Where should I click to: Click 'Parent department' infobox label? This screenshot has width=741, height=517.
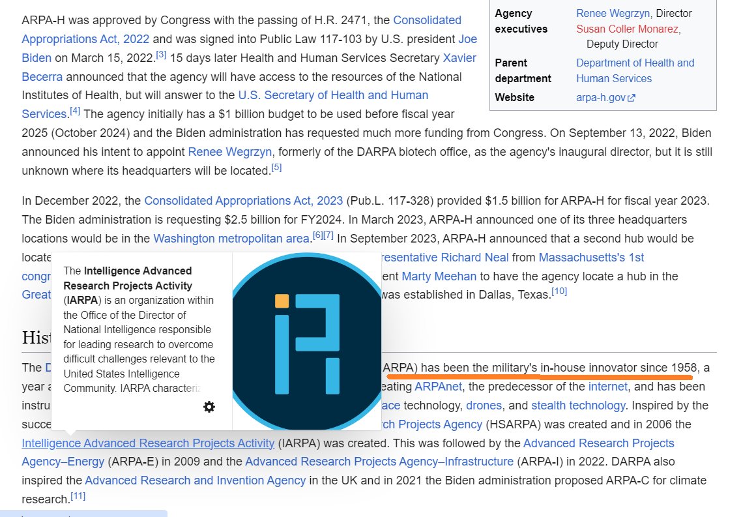(x=523, y=71)
